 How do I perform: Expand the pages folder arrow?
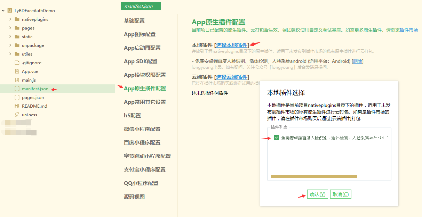[x=10, y=28]
